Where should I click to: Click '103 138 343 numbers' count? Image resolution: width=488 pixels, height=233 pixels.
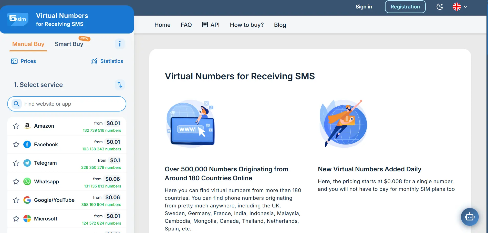pyautogui.click(x=102, y=149)
